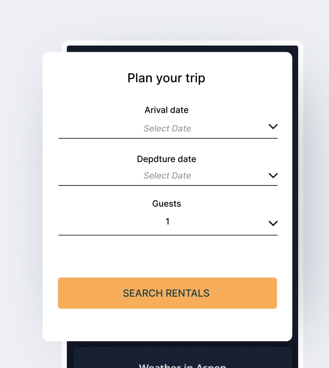Open the Arival date Select Date picker
This screenshot has width=329, height=368.
[x=167, y=129]
